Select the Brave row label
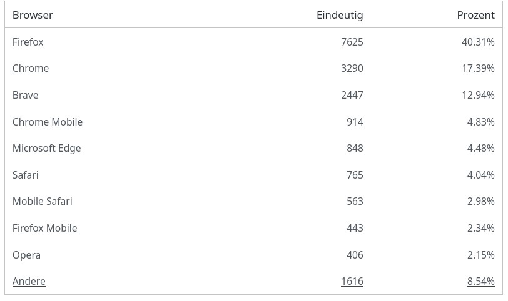508x301 pixels. (x=26, y=95)
